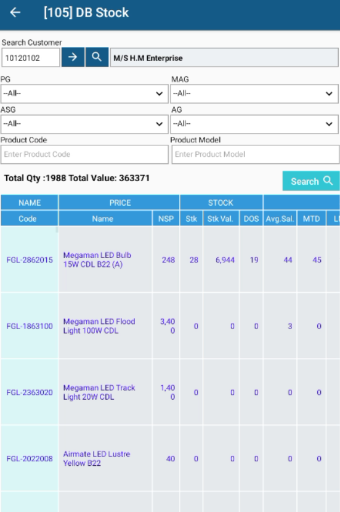Go back using the arrow icon
The width and height of the screenshot is (340, 512).
coord(15,12)
